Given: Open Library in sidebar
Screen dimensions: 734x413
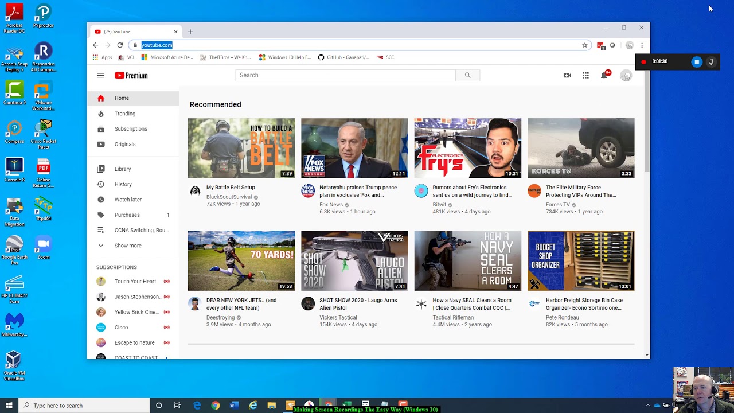Looking at the screenshot, I should coord(133,169).
